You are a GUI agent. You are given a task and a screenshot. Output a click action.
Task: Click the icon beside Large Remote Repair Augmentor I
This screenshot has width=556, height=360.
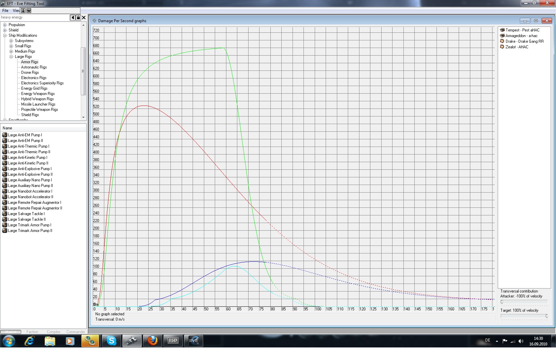5,202
